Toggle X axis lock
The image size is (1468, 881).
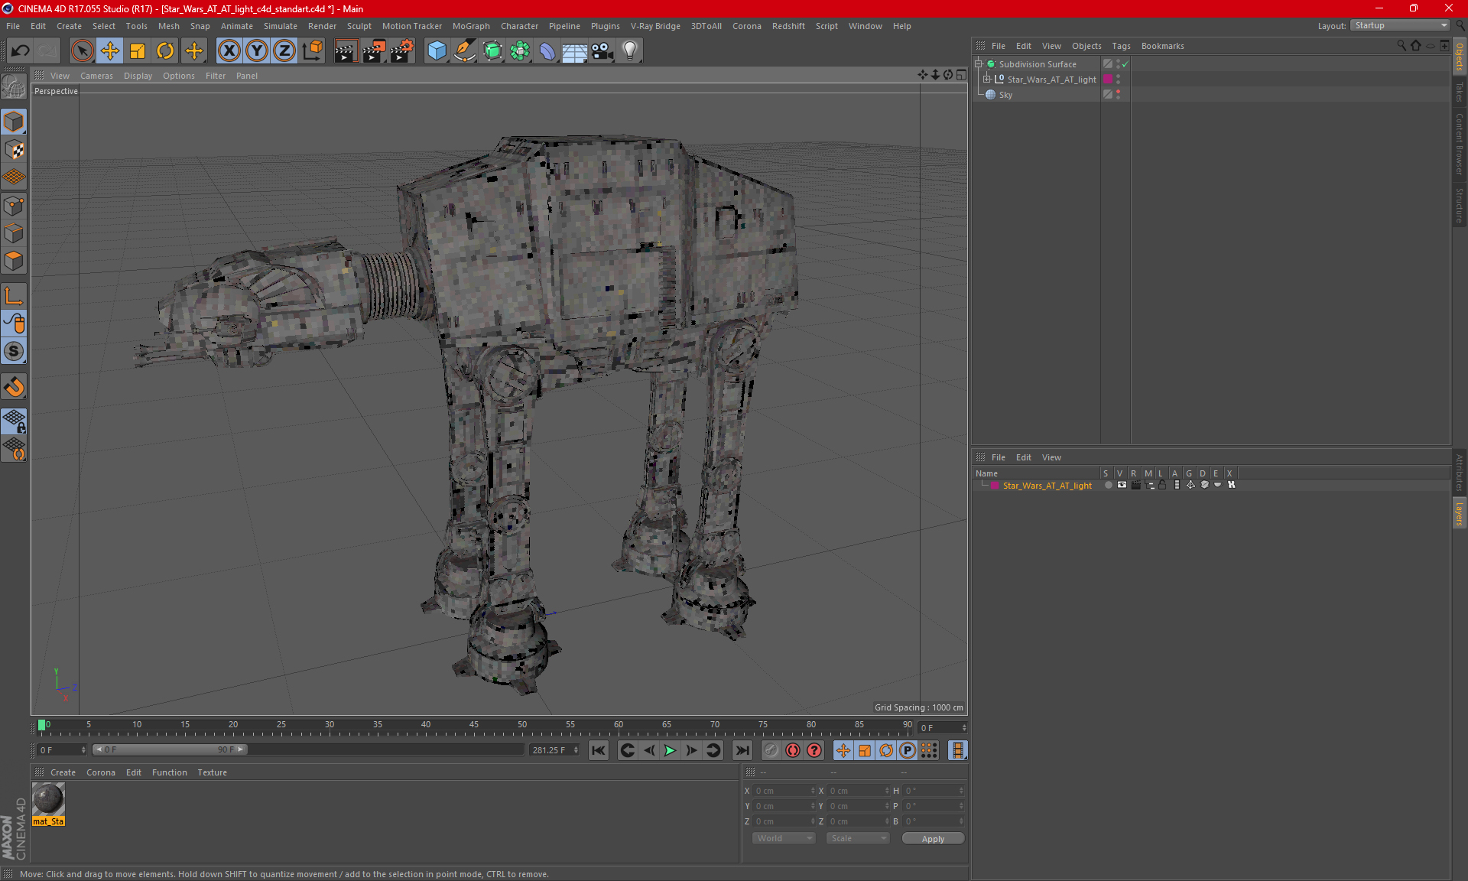pyautogui.click(x=229, y=51)
